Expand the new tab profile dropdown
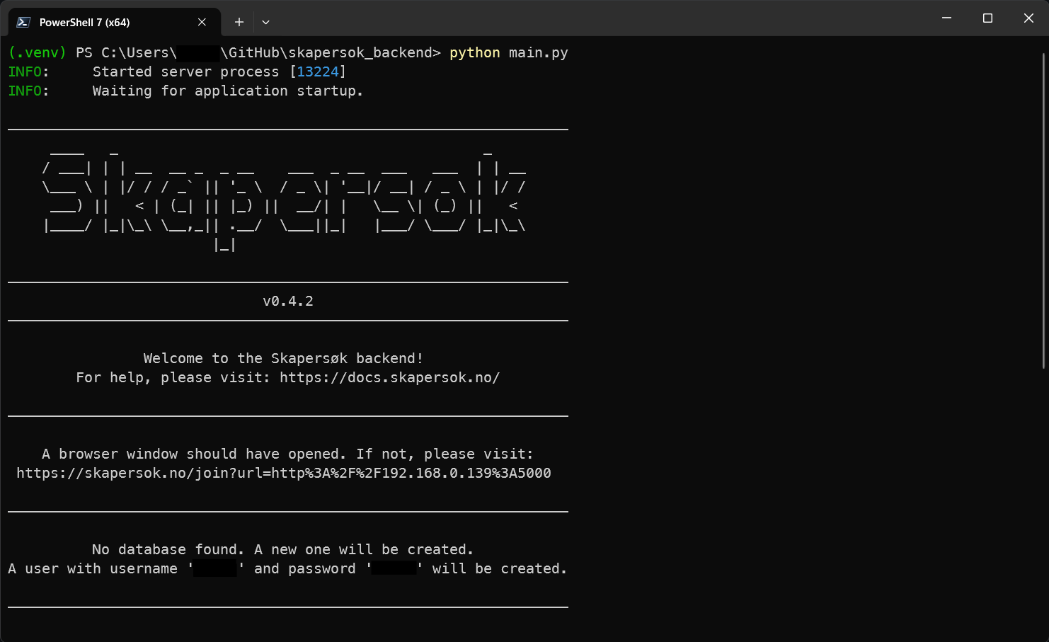1049x642 pixels. click(265, 22)
